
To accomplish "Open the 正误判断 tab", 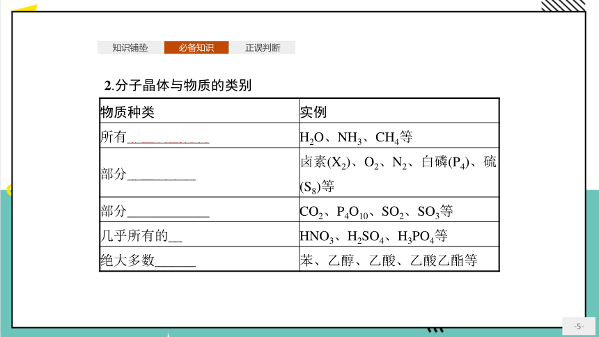I will 263,48.
